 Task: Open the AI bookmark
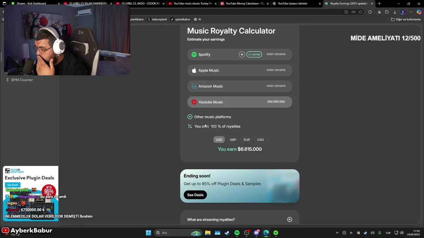(x=197, y=20)
